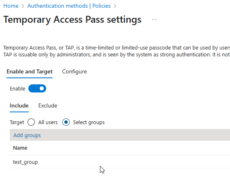The height and width of the screenshot is (176, 230).
Task: Switch to the Exclude tab
Action: pyautogui.click(x=48, y=105)
